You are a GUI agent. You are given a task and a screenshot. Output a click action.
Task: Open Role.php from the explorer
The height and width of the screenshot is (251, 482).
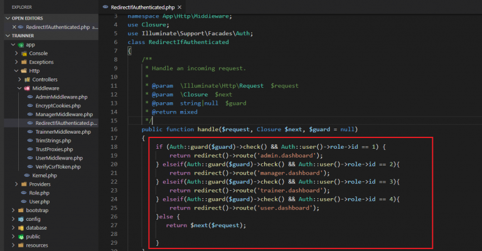[39, 193]
